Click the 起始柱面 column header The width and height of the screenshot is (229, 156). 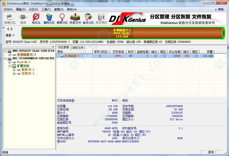click(142, 52)
